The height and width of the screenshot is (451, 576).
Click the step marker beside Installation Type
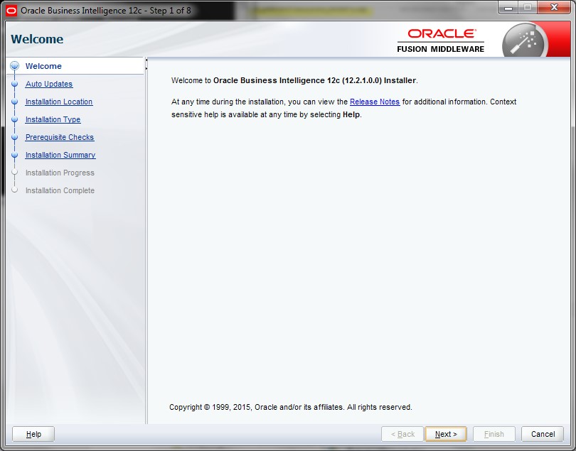click(x=14, y=119)
